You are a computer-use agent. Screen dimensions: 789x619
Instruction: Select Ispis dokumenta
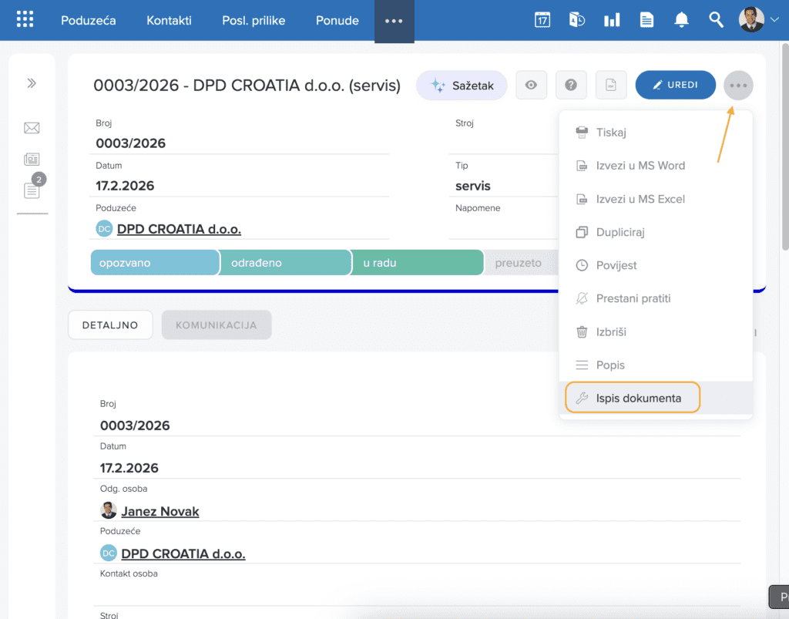[656, 398]
